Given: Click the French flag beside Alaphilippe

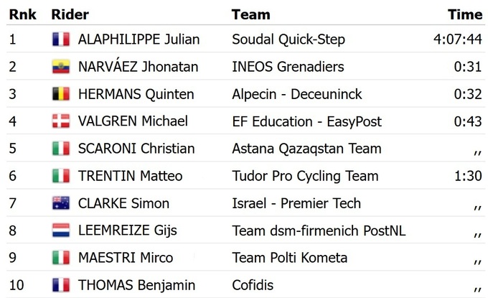Looking at the screenshot, I should click(61, 39).
